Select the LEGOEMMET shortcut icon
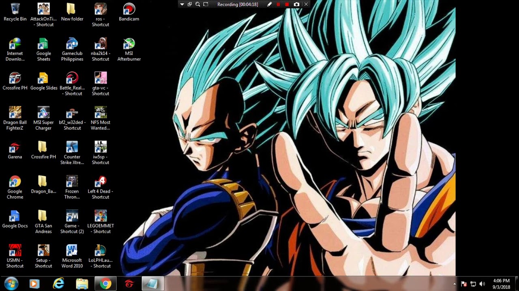 coord(101,221)
